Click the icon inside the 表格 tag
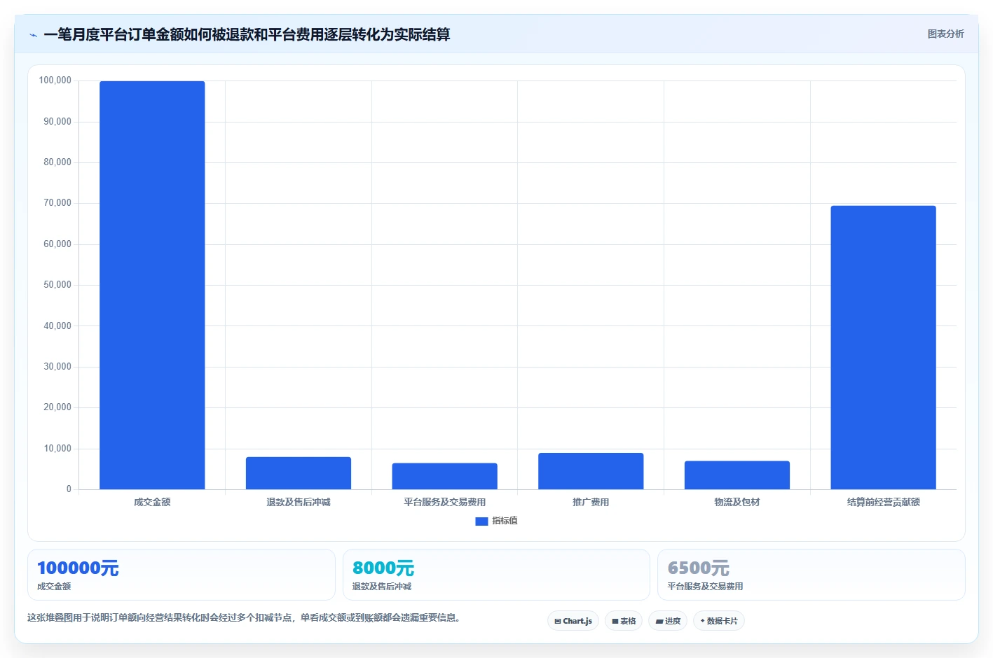Viewport: 993px width, 658px height. [x=615, y=621]
